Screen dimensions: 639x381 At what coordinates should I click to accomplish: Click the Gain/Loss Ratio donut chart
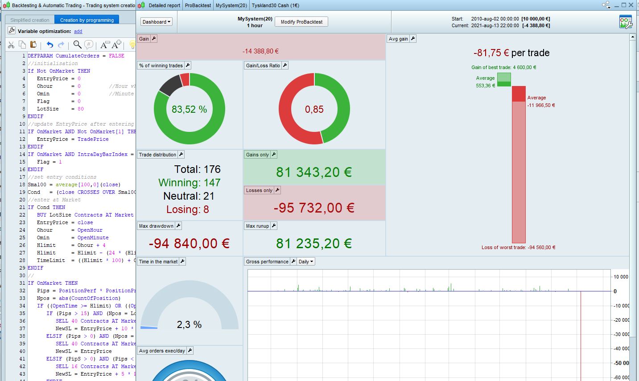point(314,109)
